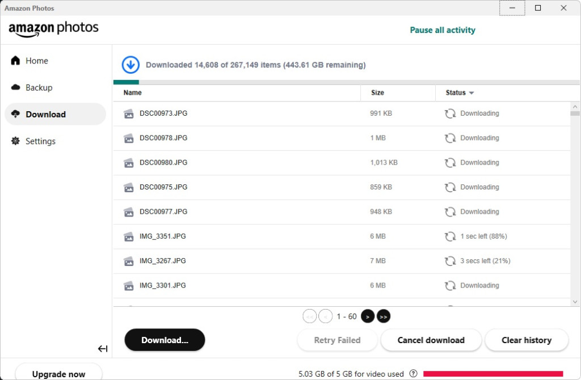
Task: Open the Backup menu item
Action: 55,87
